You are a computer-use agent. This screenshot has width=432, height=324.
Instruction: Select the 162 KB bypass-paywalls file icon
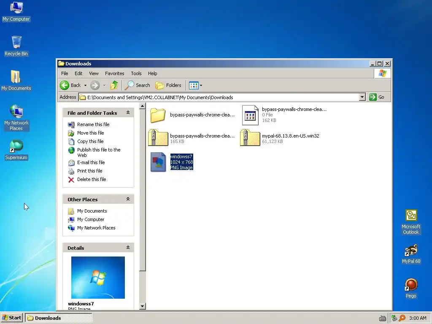coord(250,115)
